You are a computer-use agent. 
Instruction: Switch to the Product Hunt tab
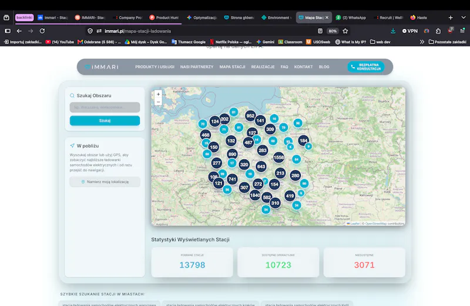click(164, 18)
